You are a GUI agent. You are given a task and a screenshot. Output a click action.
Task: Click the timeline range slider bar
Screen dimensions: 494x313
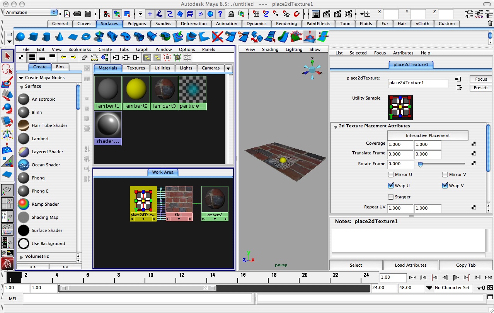[137, 288]
